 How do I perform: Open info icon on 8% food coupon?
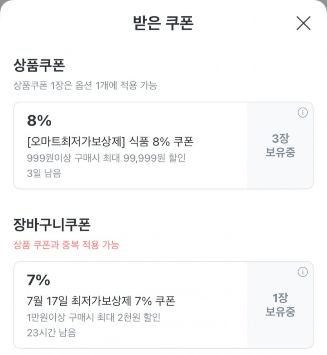pyautogui.click(x=303, y=113)
